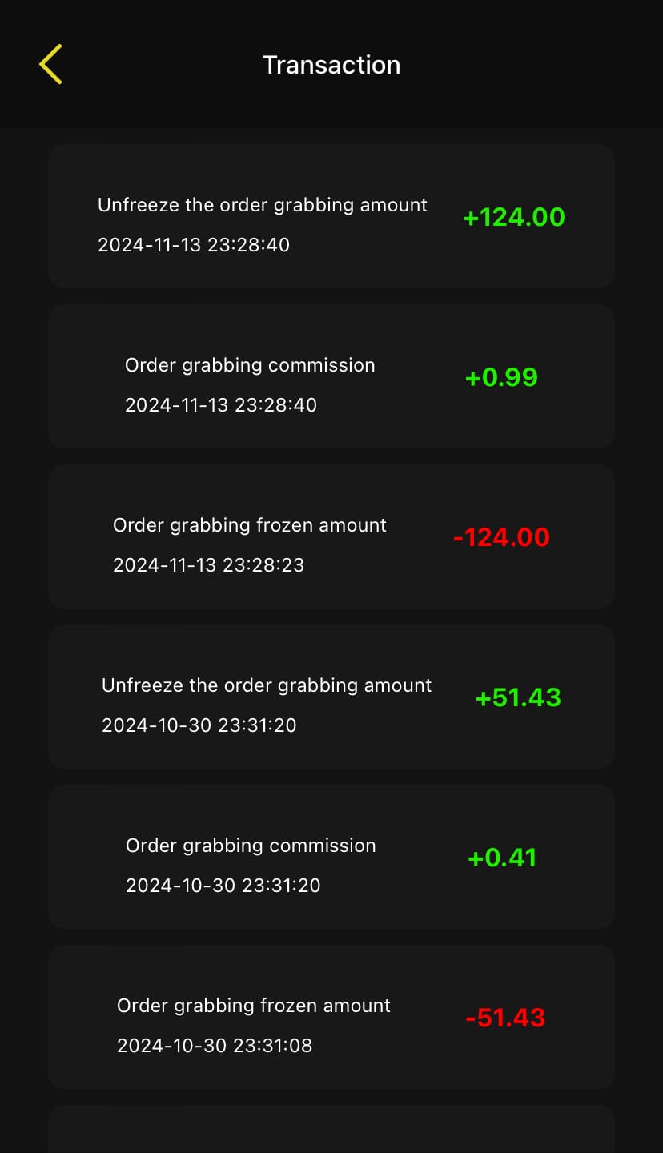Open the Order grabbing commission +0.99 label

(x=250, y=365)
